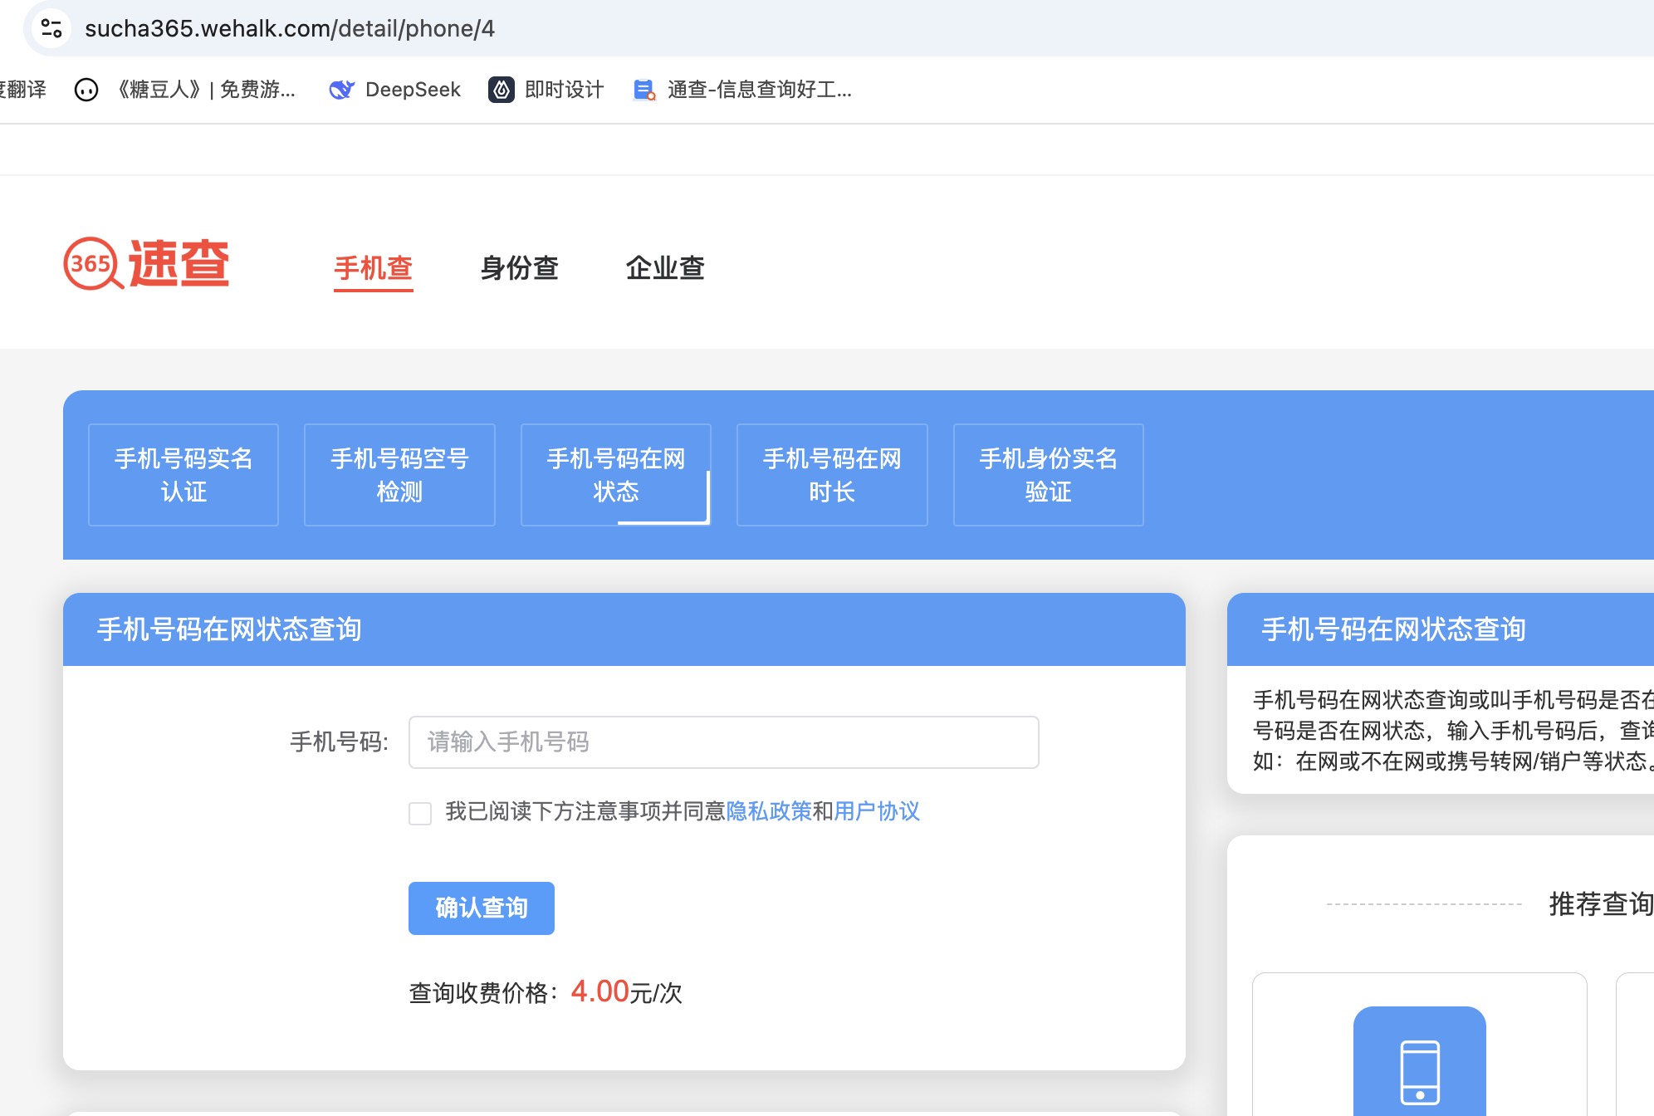Open the 隐私政策 link
Image resolution: width=1654 pixels, height=1116 pixels.
[x=769, y=811]
